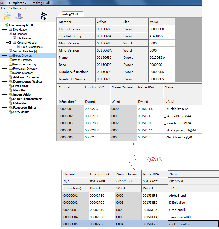
Task: Click the Optional Header page icon
Action: (x=14, y=42)
